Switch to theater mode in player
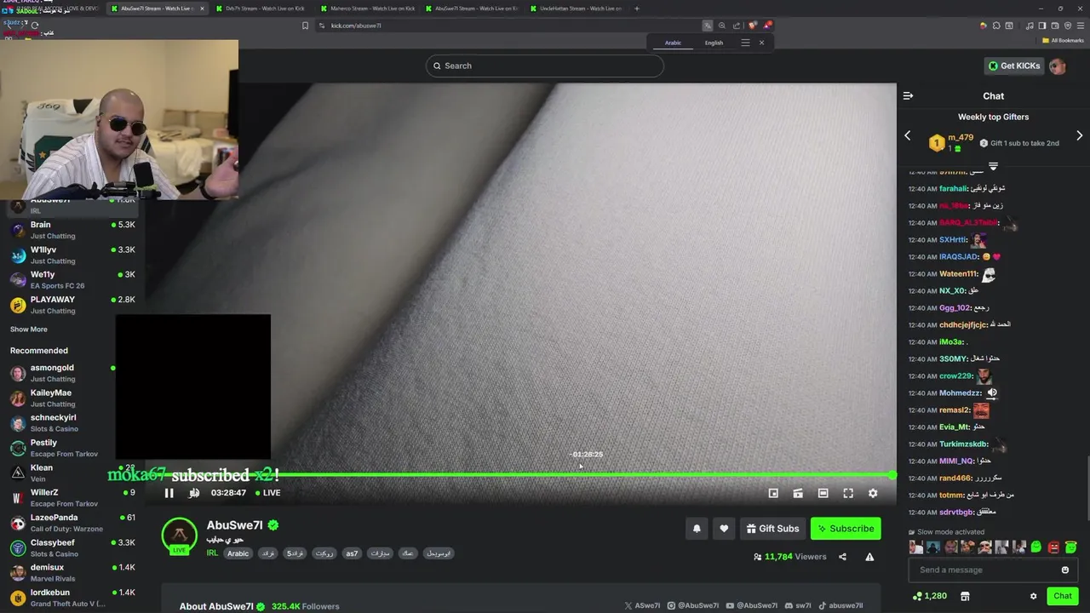 click(823, 493)
